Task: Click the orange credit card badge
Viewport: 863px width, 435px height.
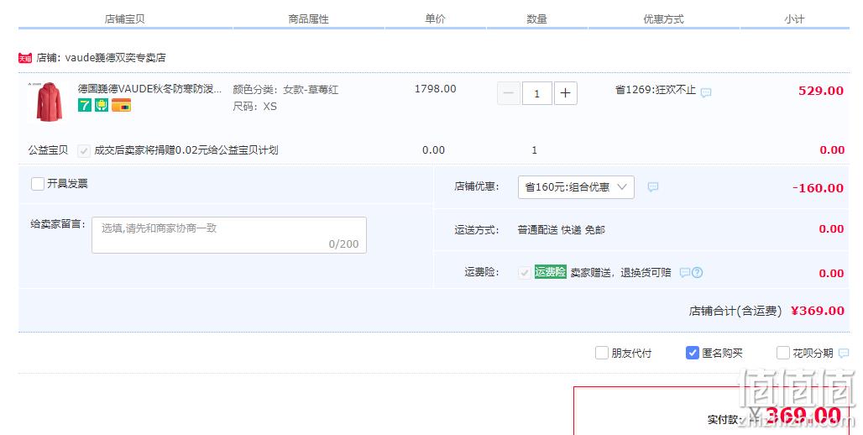Action: [121, 105]
